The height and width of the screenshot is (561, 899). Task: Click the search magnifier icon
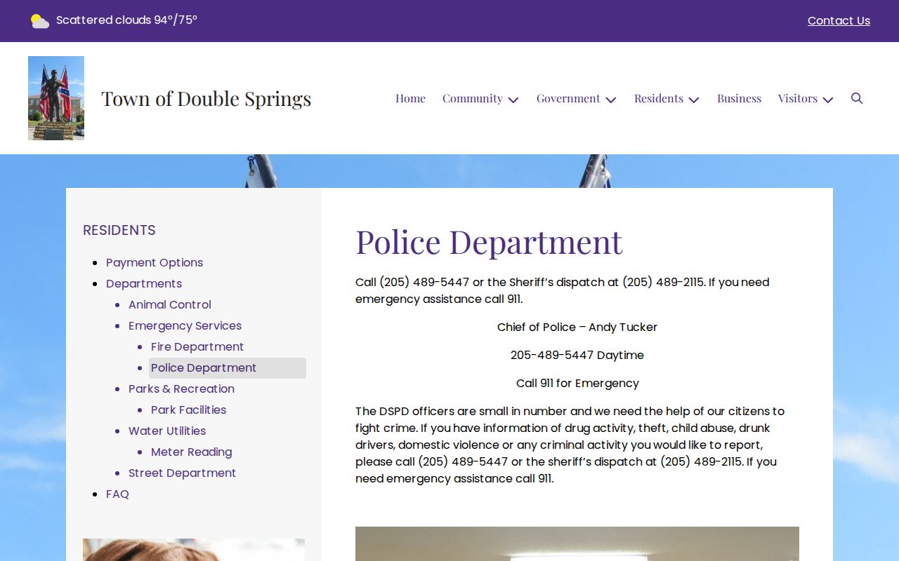tap(857, 98)
